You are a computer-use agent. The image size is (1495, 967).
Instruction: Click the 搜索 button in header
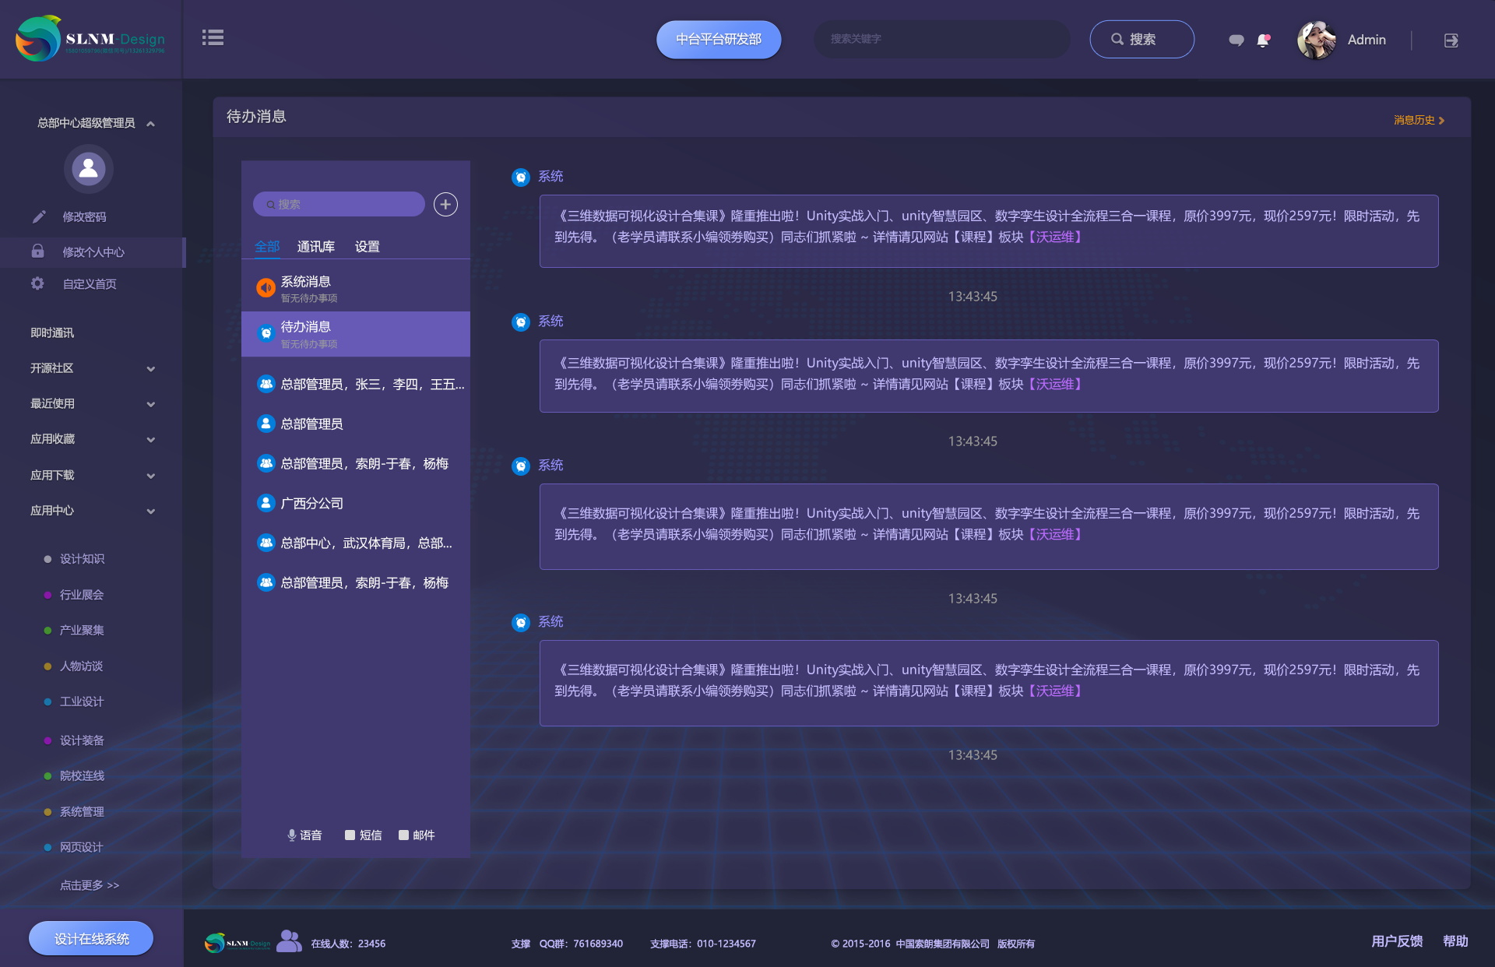1141,40
